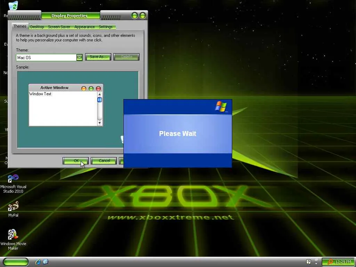
Task: Click the second quick launch icon
Action: 46,262
